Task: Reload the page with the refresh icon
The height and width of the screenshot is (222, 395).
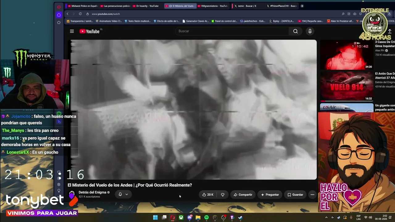Action: tap(80, 14)
